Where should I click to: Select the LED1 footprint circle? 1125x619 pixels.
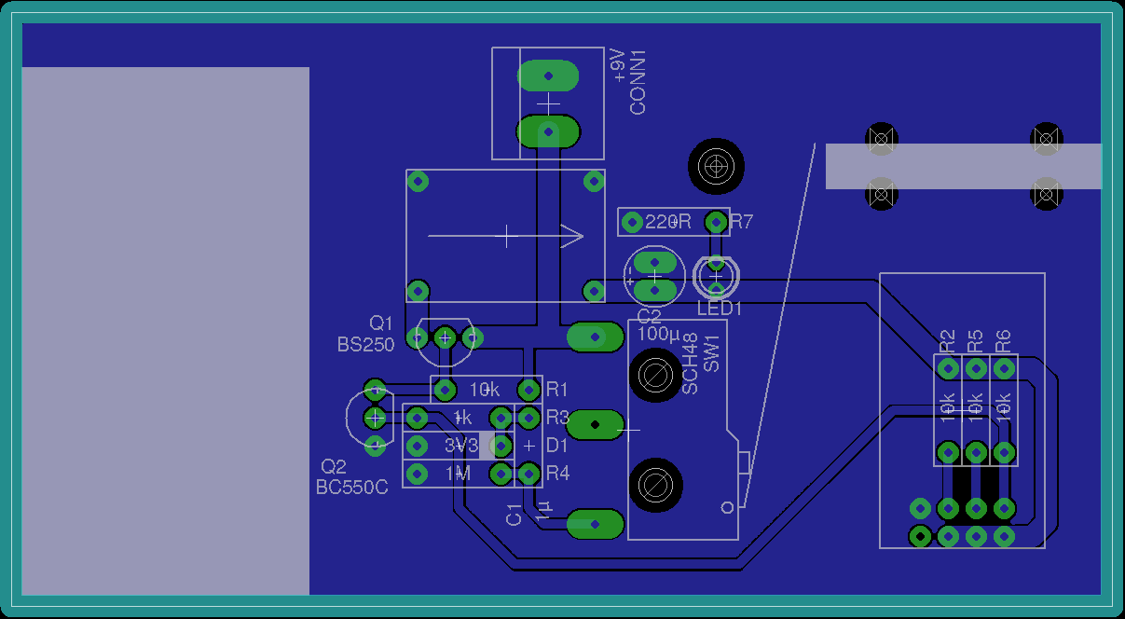pyautogui.click(x=716, y=275)
